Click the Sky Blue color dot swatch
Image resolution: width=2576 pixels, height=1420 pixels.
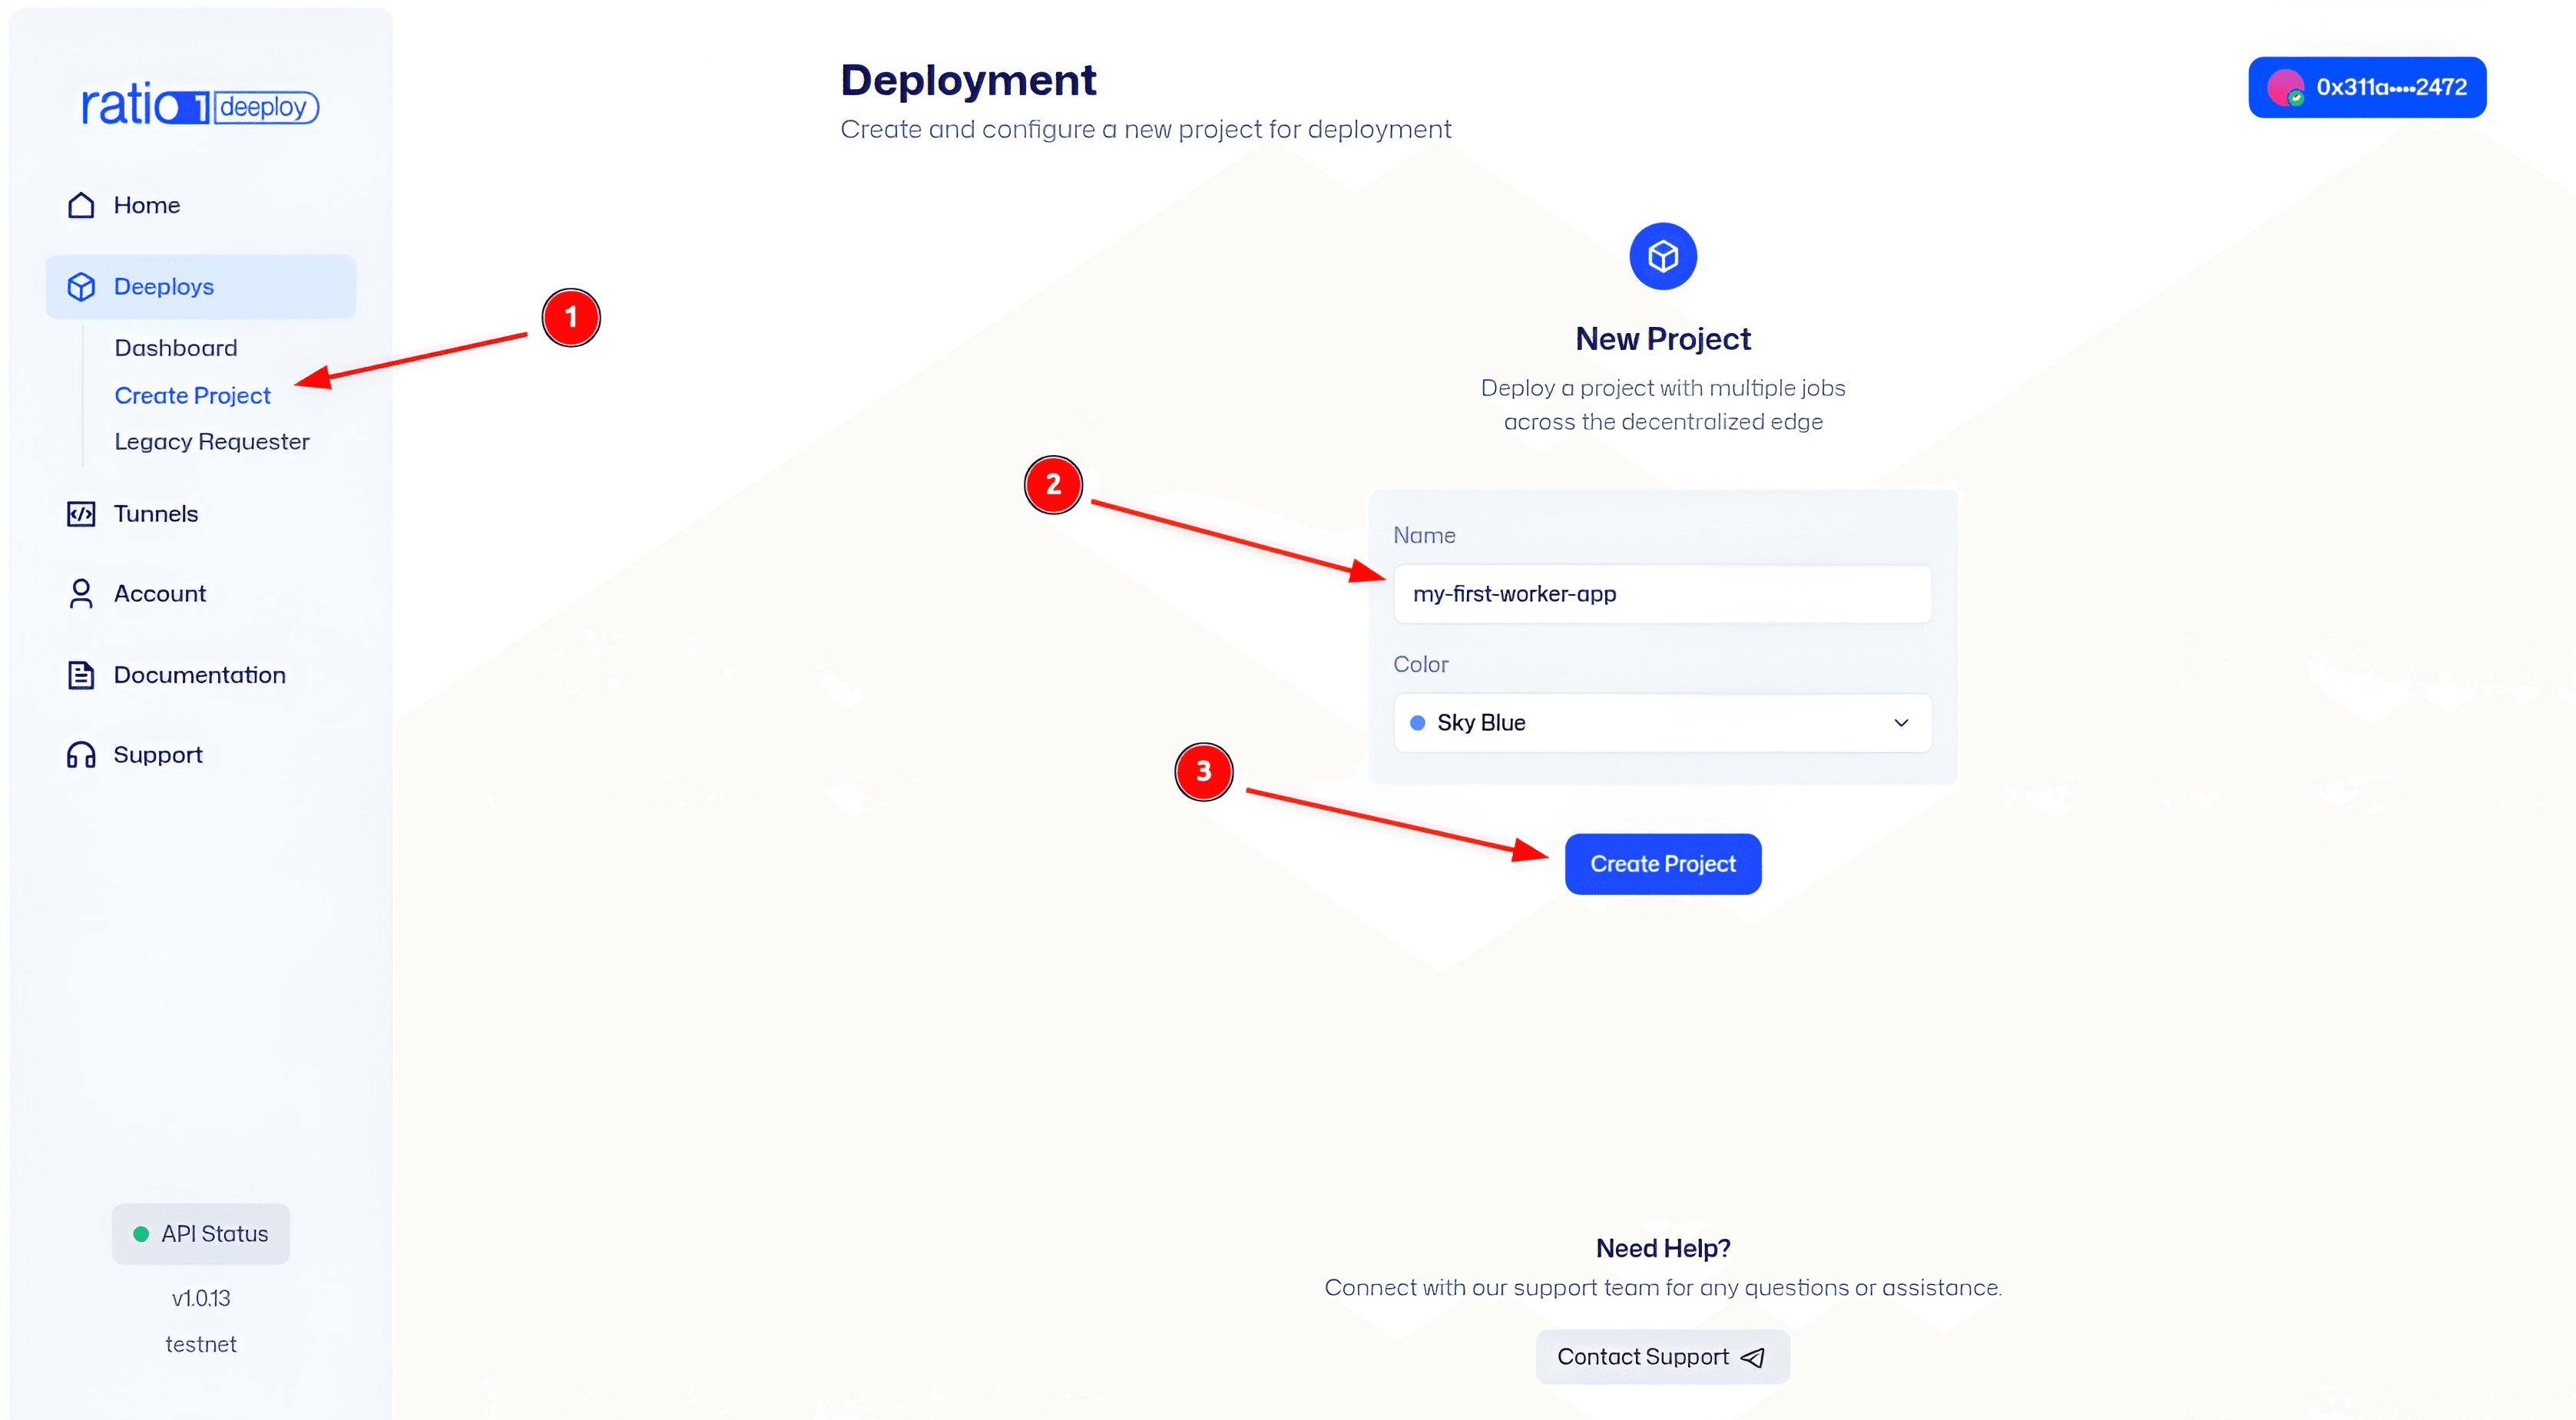click(1417, 722)
